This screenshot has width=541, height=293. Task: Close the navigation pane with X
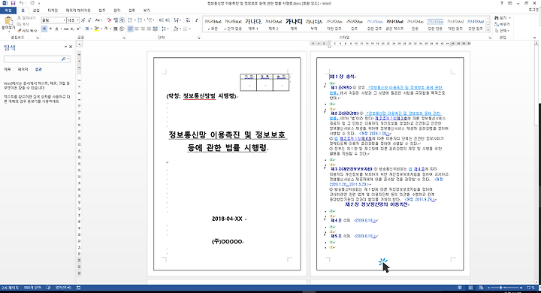71,47
